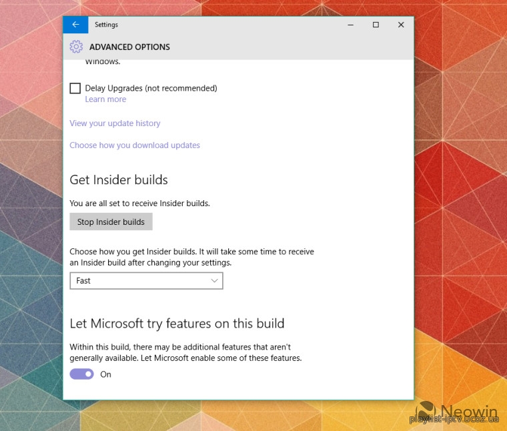507x431 pixels.
Task: Click the Settings title bar label
Action: tap(106, 25)
